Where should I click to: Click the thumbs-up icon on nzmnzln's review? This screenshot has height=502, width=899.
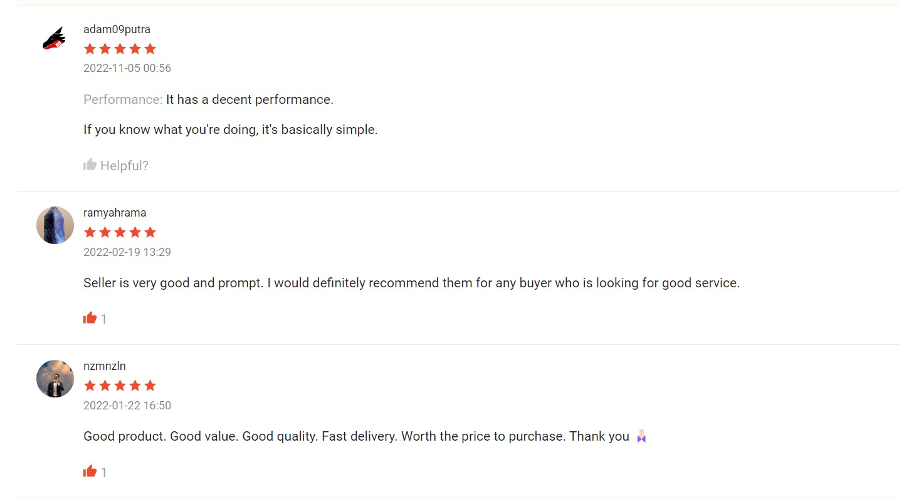[x=90, y=471]
